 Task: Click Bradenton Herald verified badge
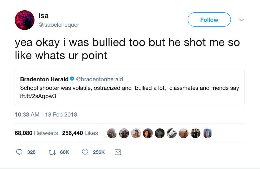coord(72,79)
